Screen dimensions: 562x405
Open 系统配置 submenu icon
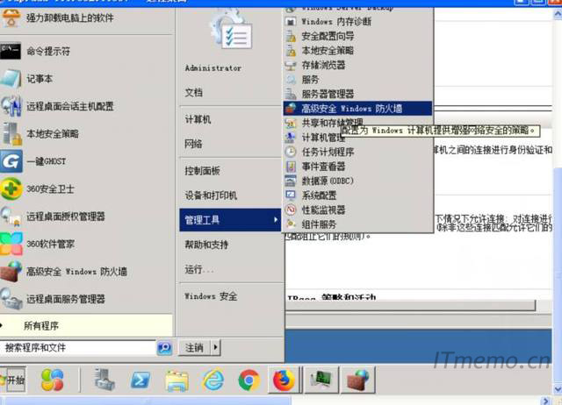click(291, 195)
